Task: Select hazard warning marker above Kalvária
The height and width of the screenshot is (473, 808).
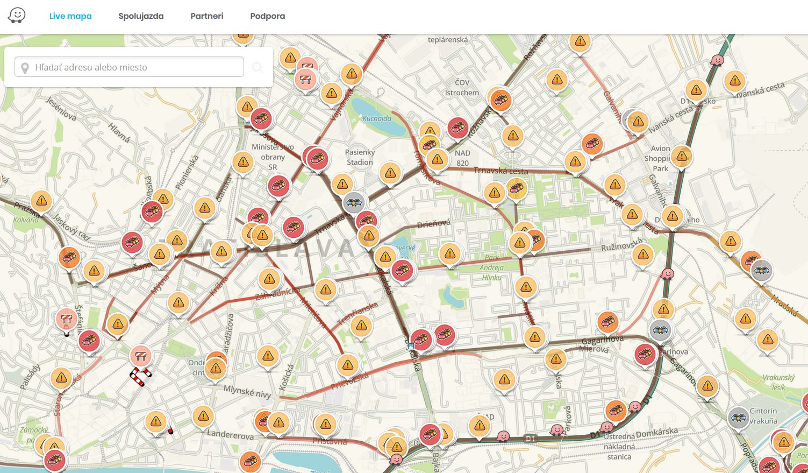Action: tap(41, 201)
